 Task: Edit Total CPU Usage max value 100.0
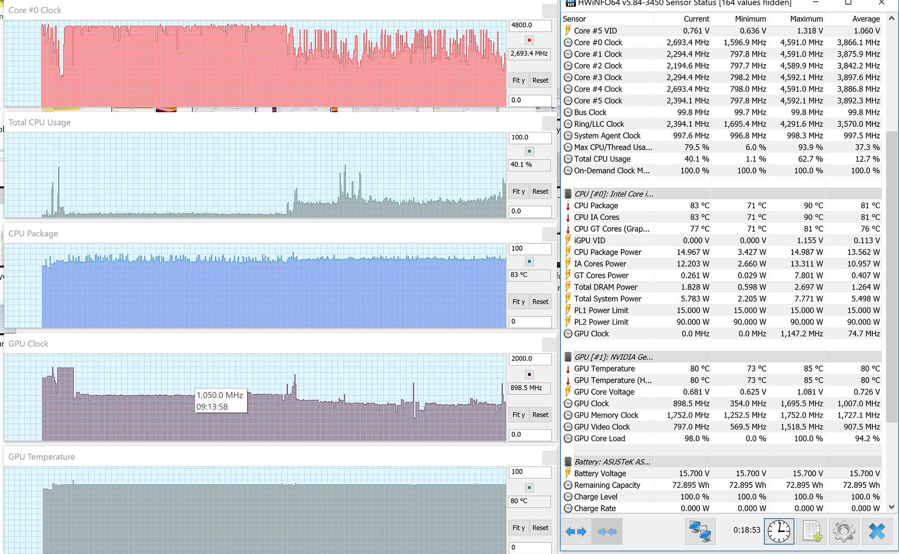[x=530, y=138]
